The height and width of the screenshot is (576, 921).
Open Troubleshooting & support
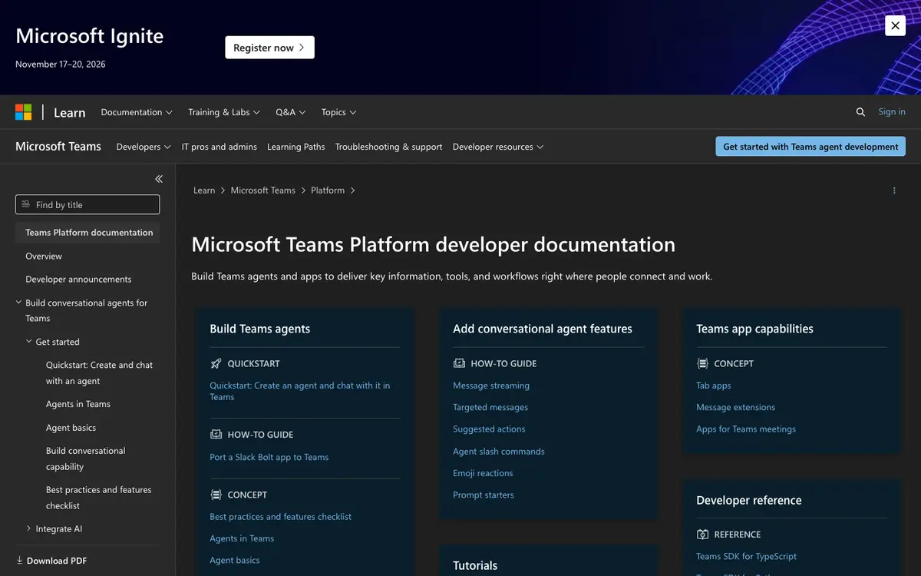coord(389,147)
